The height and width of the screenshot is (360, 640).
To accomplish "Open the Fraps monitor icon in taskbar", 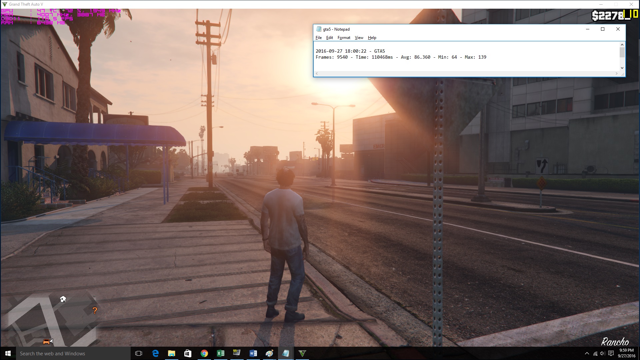I will pos(237,353).
